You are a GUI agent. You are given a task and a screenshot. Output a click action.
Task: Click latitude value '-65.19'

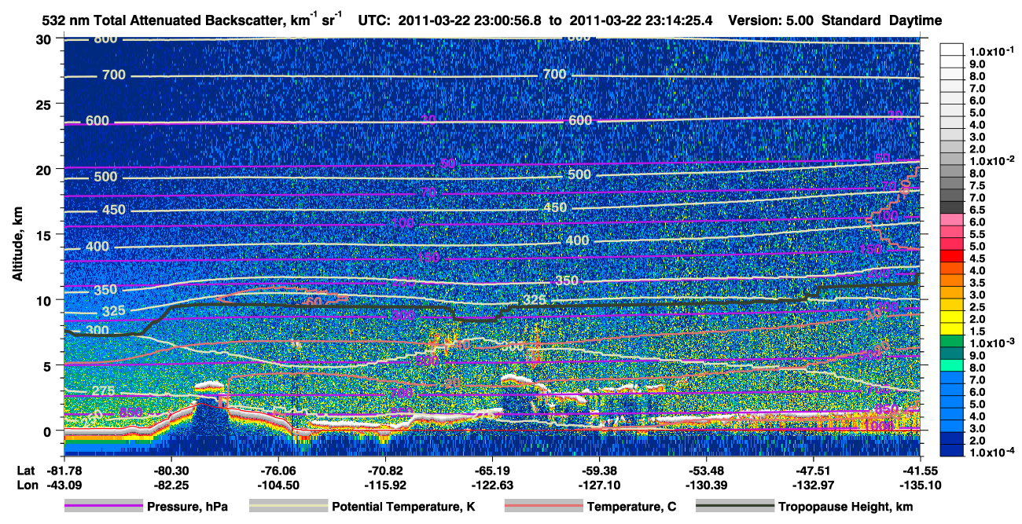tap(491, 472)
